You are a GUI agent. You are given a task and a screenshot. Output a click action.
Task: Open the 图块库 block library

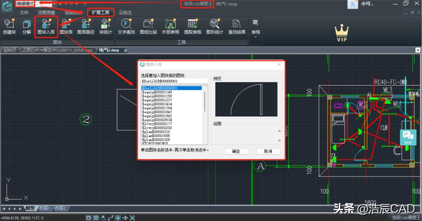click(66, 27)
